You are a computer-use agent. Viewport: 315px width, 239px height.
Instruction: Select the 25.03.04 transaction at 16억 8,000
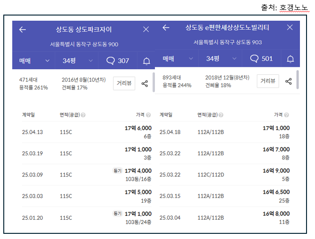tap(225, 218)
